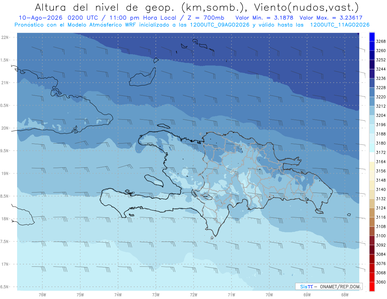Click the 75W longitude label
This screenshot has width=387, height=299.
[80, 294]
